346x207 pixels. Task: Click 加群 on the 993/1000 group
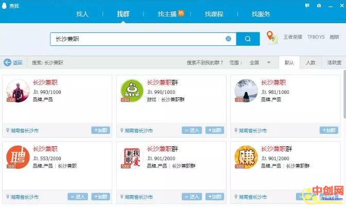pyautogui.click(x=100, y=130)
